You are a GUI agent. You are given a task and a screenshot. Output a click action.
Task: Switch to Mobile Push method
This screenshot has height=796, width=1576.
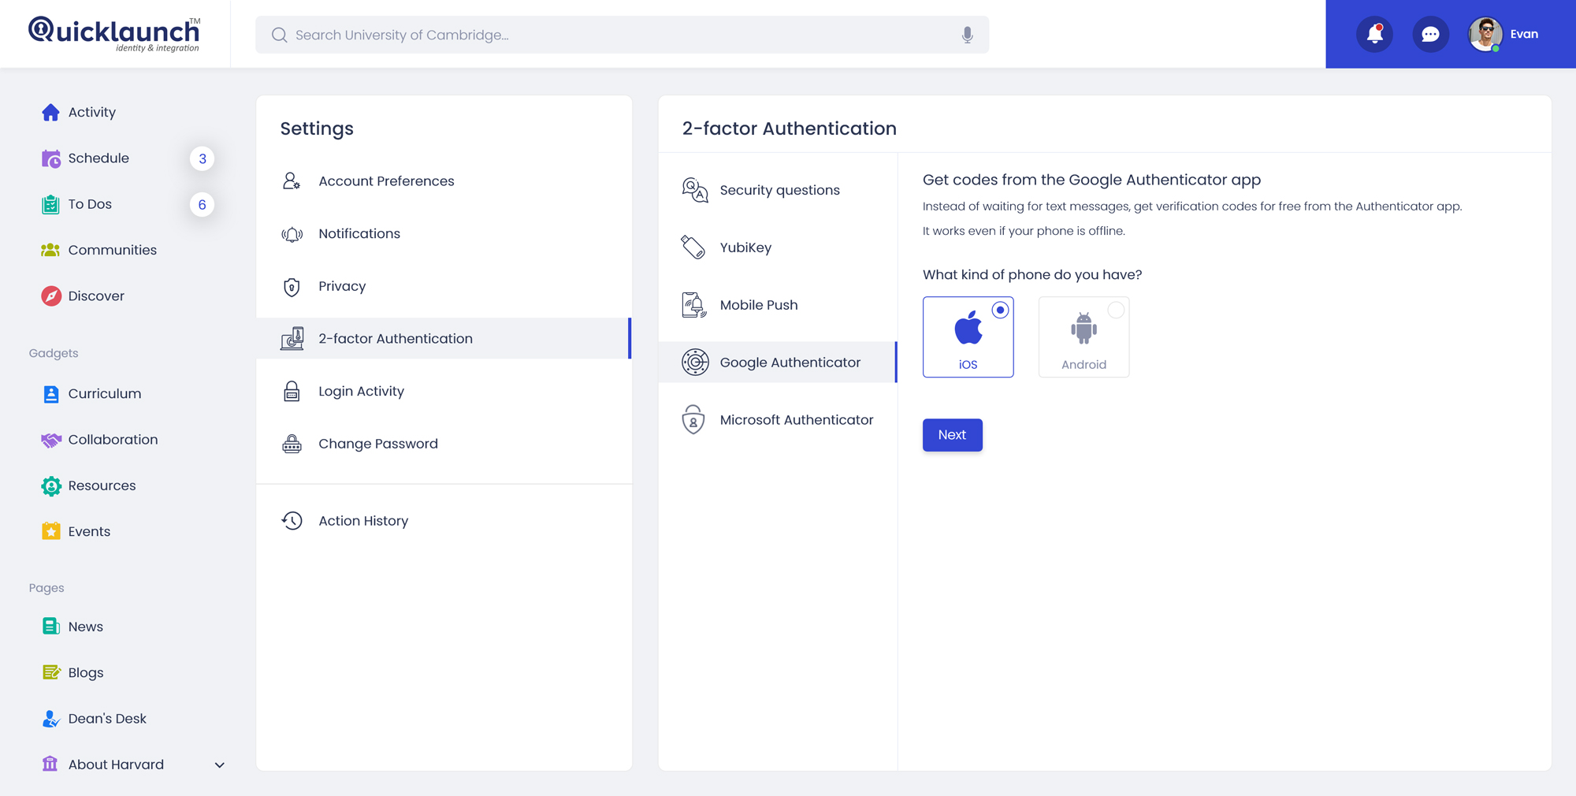778,305
